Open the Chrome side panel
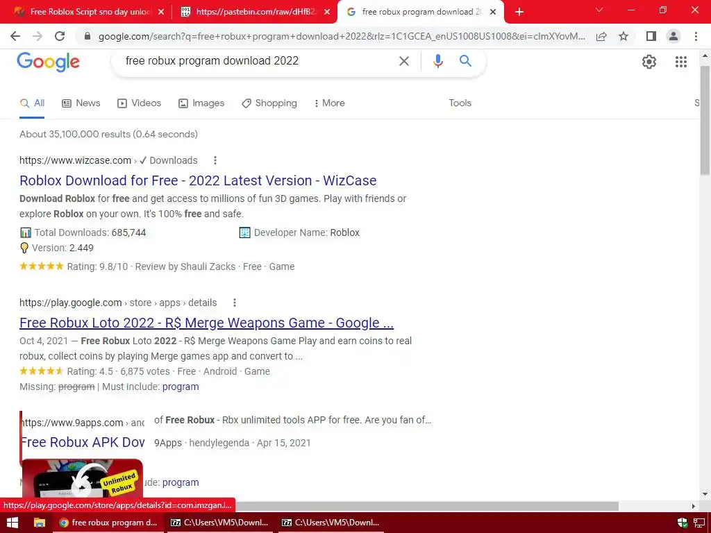This screenshot has width=711, height=533. coord(651,36)
